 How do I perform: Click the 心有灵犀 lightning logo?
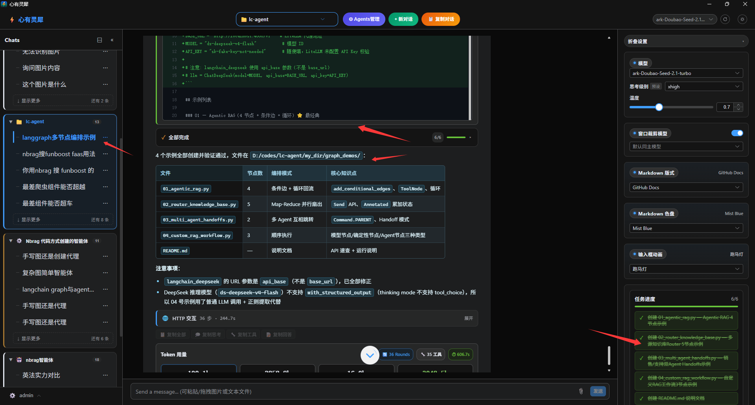coord(12,20)
